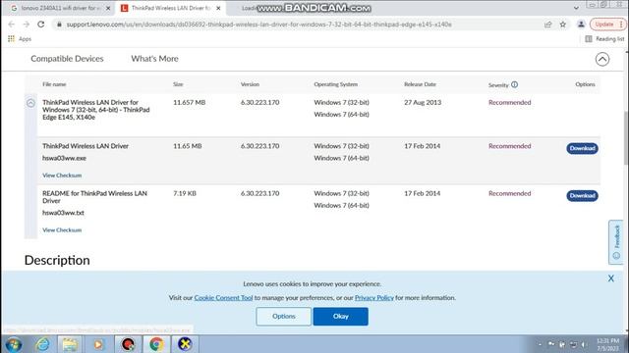Show the taskbar clock and date
Viewport: 629px width, 353px height.
pos(607,344)
